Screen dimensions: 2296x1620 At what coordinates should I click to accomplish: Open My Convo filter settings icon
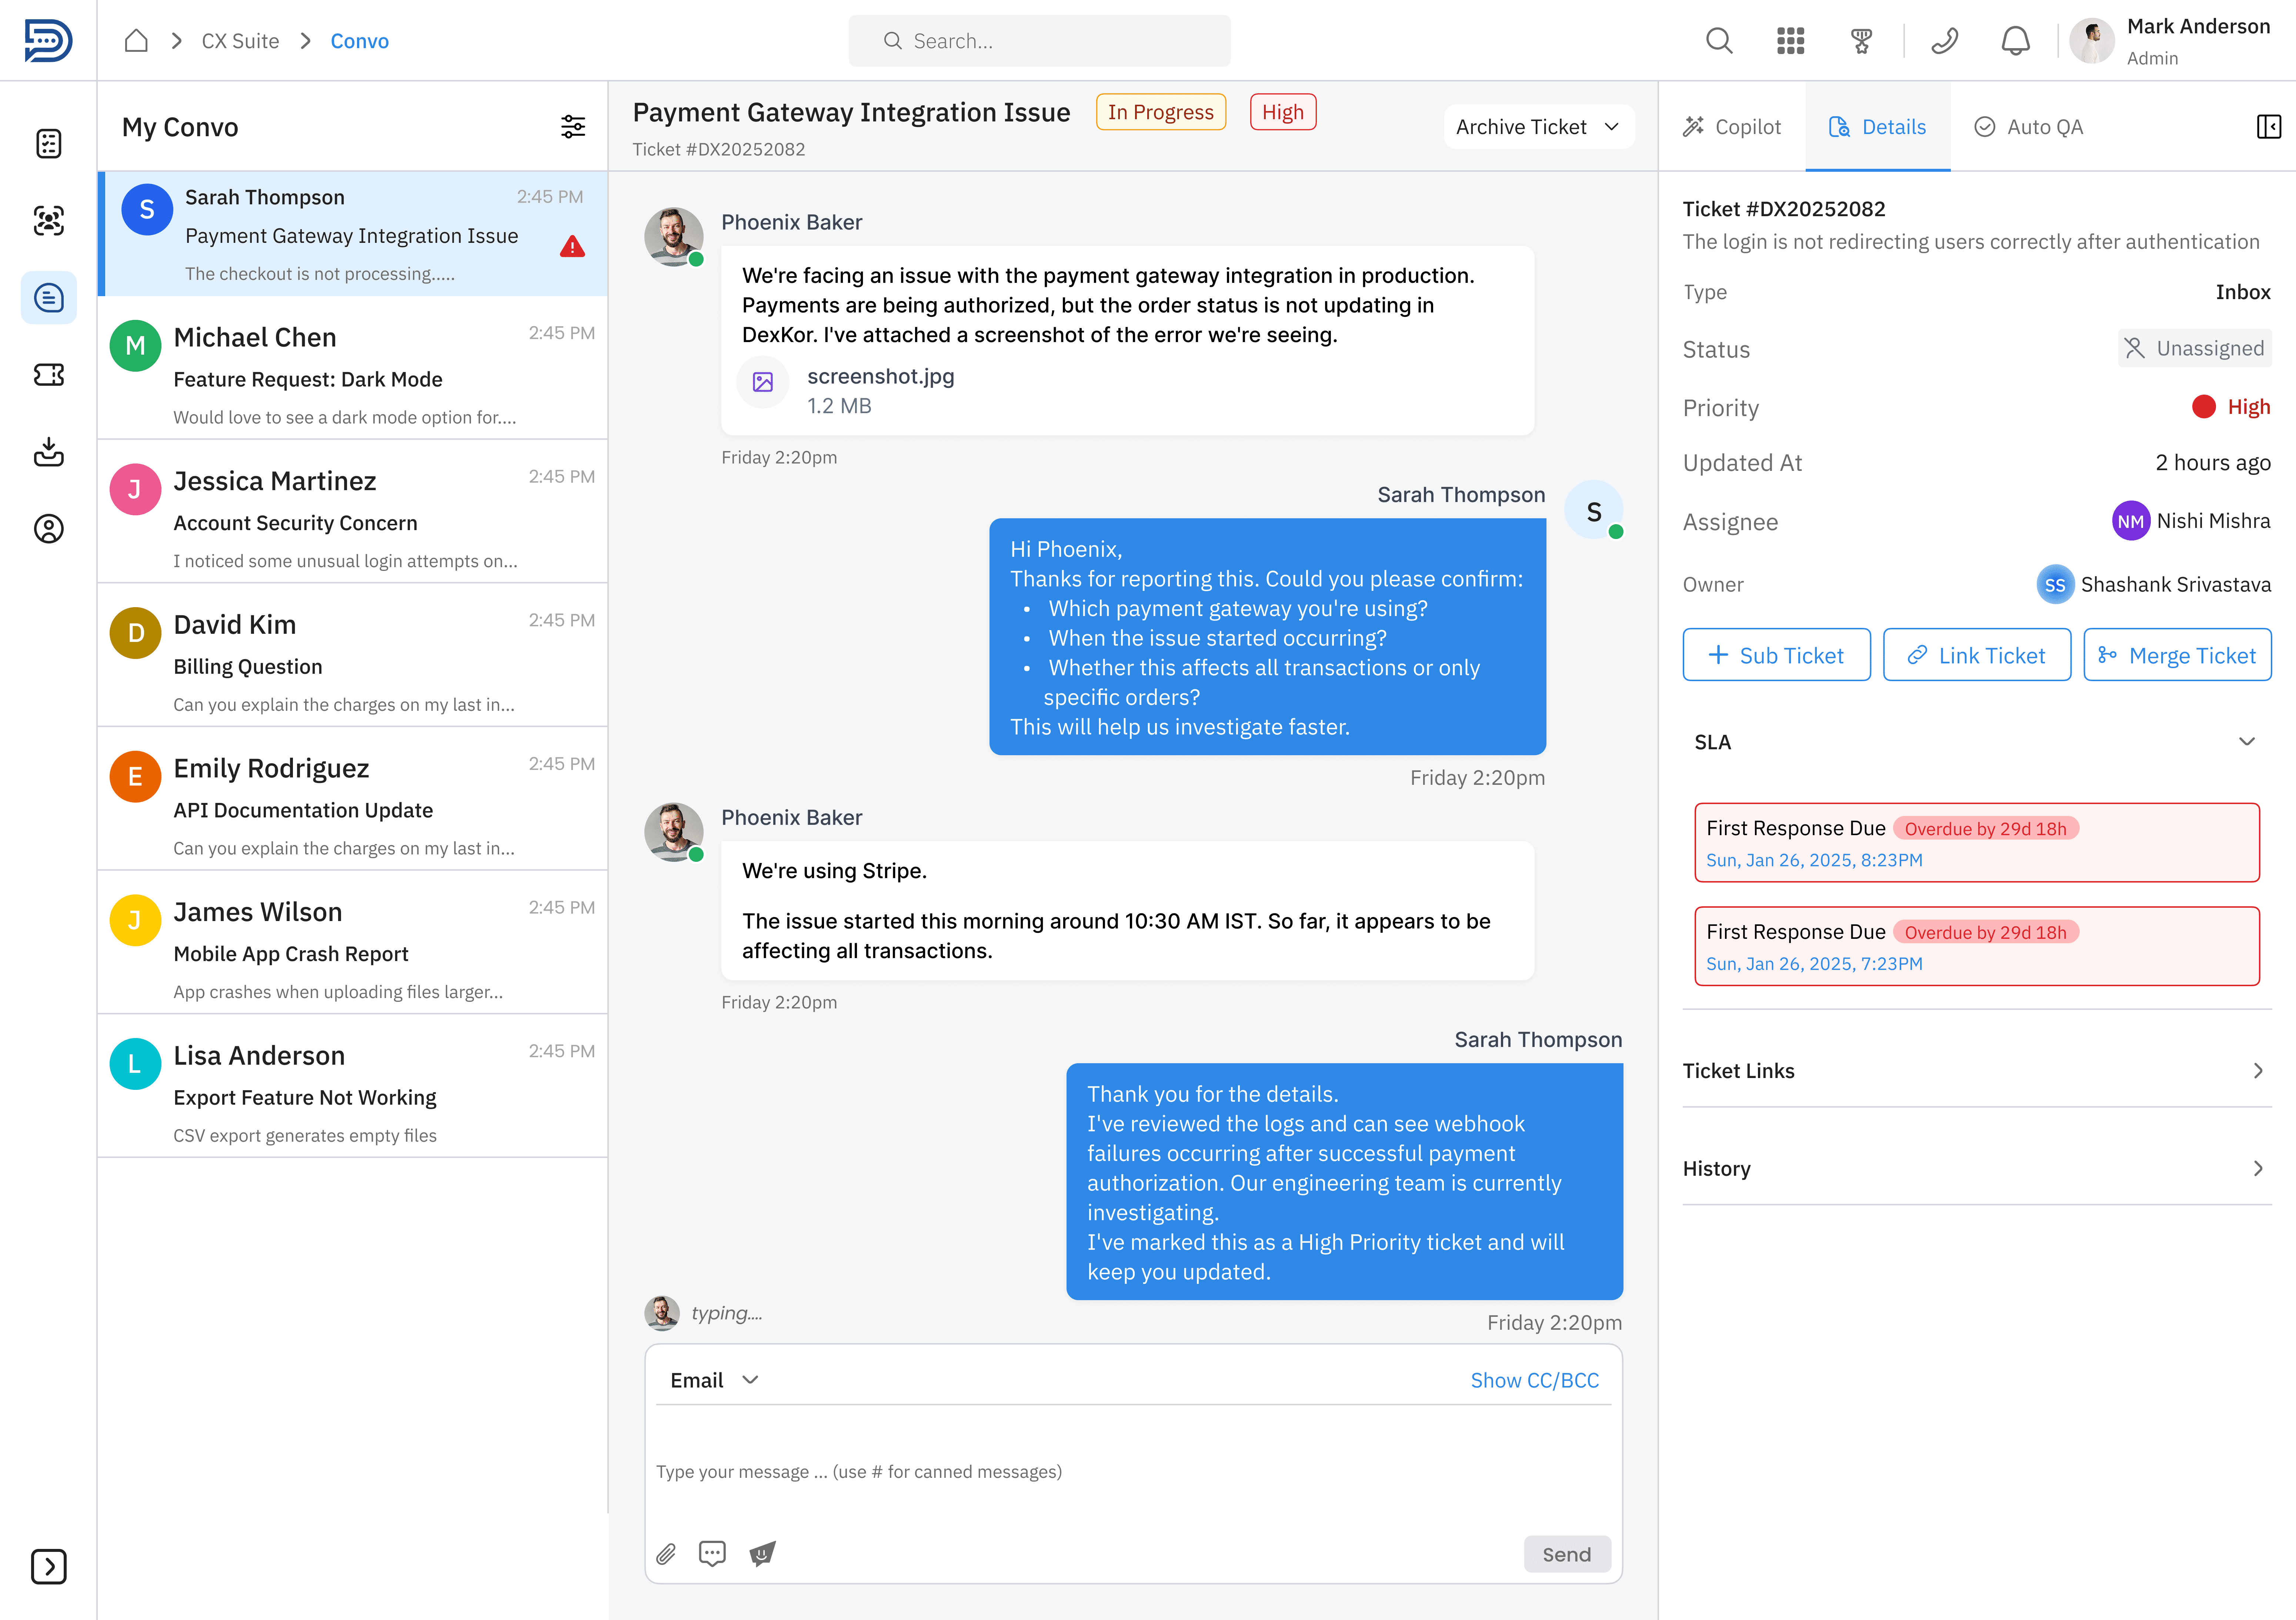[573, 127]
